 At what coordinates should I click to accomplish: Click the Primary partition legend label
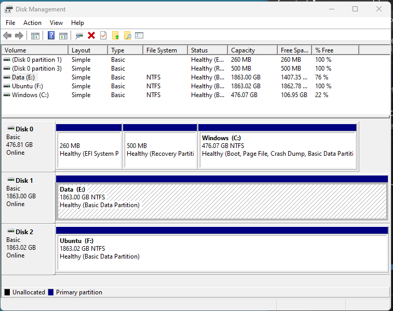point(79,292)
